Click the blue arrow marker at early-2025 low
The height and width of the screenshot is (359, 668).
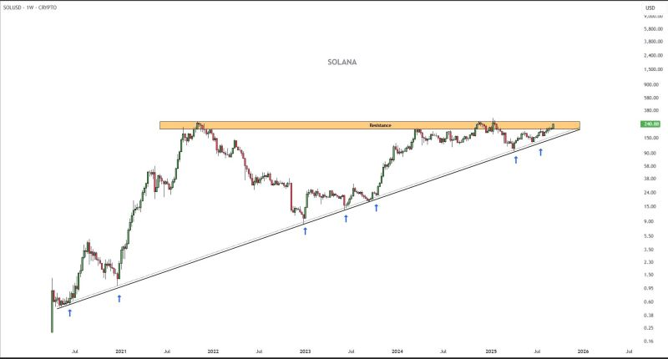pyautogui.click(x=516, y=159)
